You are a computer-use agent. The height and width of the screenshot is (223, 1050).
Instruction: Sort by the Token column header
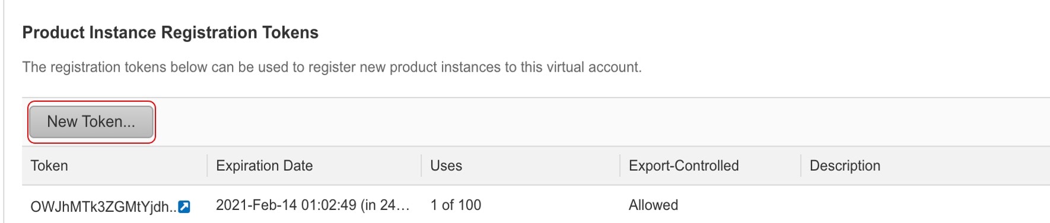tap(49, 166)
